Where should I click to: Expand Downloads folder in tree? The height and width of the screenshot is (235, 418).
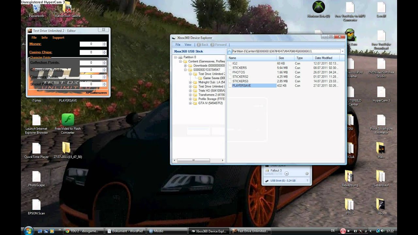185,66
